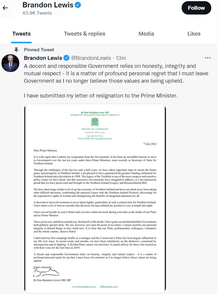
Task: Click the signature on the letter
Action: point(44,272)
